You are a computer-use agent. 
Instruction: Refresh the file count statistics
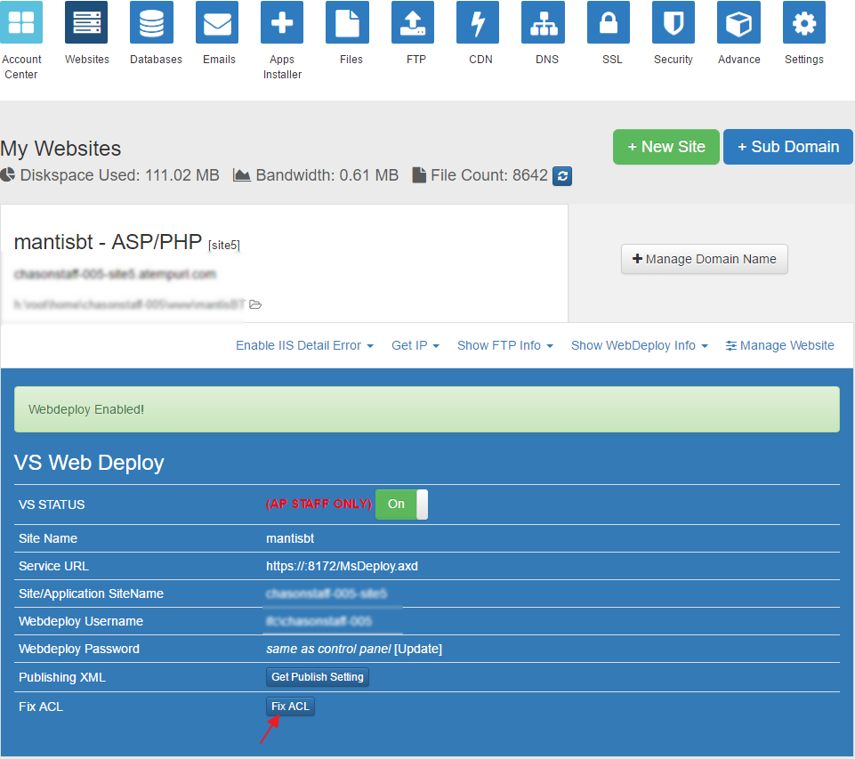click(562, 176)
